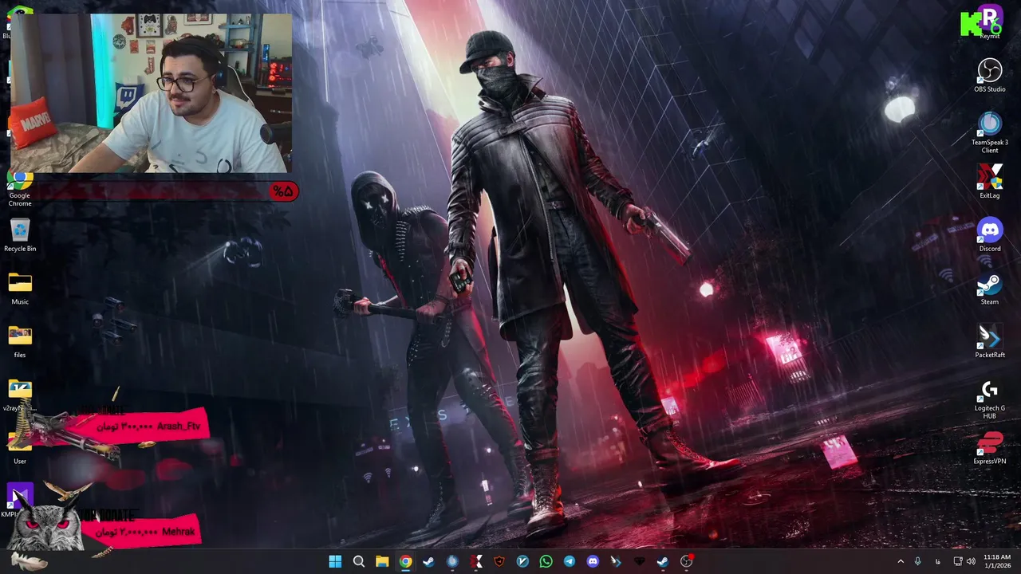This screenshot has height=574, width=1021.
Task: Open the Recycle Bin
Action: tap(20, 236)
